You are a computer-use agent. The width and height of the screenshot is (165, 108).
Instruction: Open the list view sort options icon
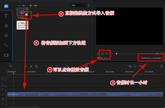coord(89,5)
